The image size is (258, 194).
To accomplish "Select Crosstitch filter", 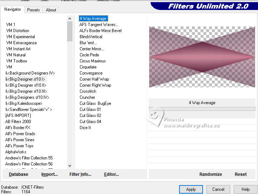I will click(88, 91).
